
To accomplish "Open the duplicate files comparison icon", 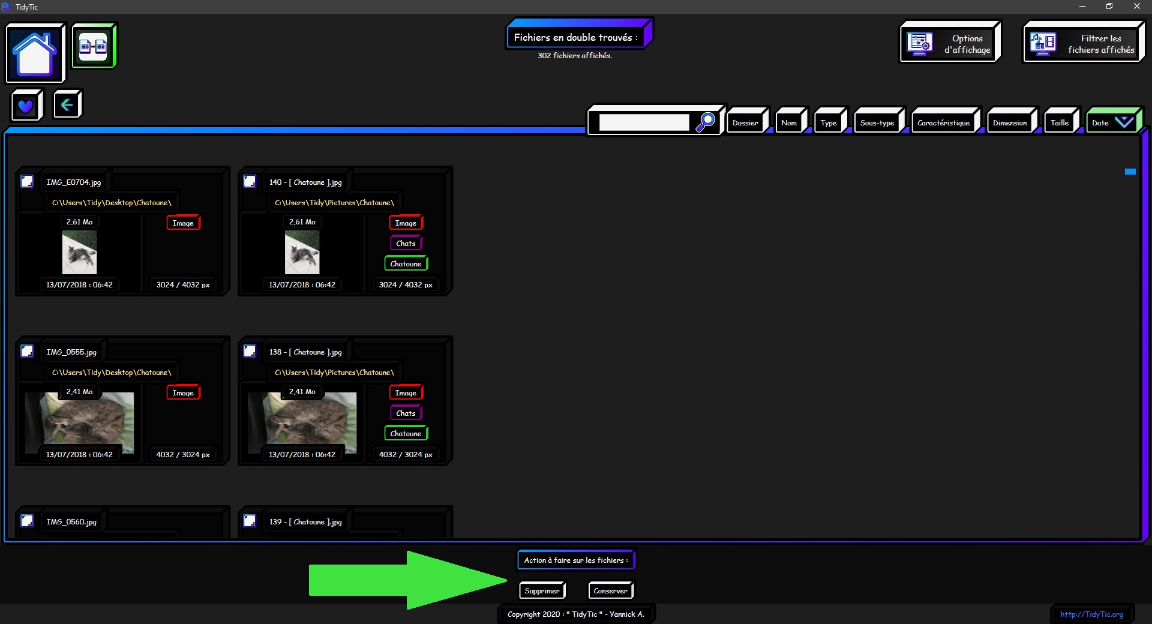I will (94, 46).
